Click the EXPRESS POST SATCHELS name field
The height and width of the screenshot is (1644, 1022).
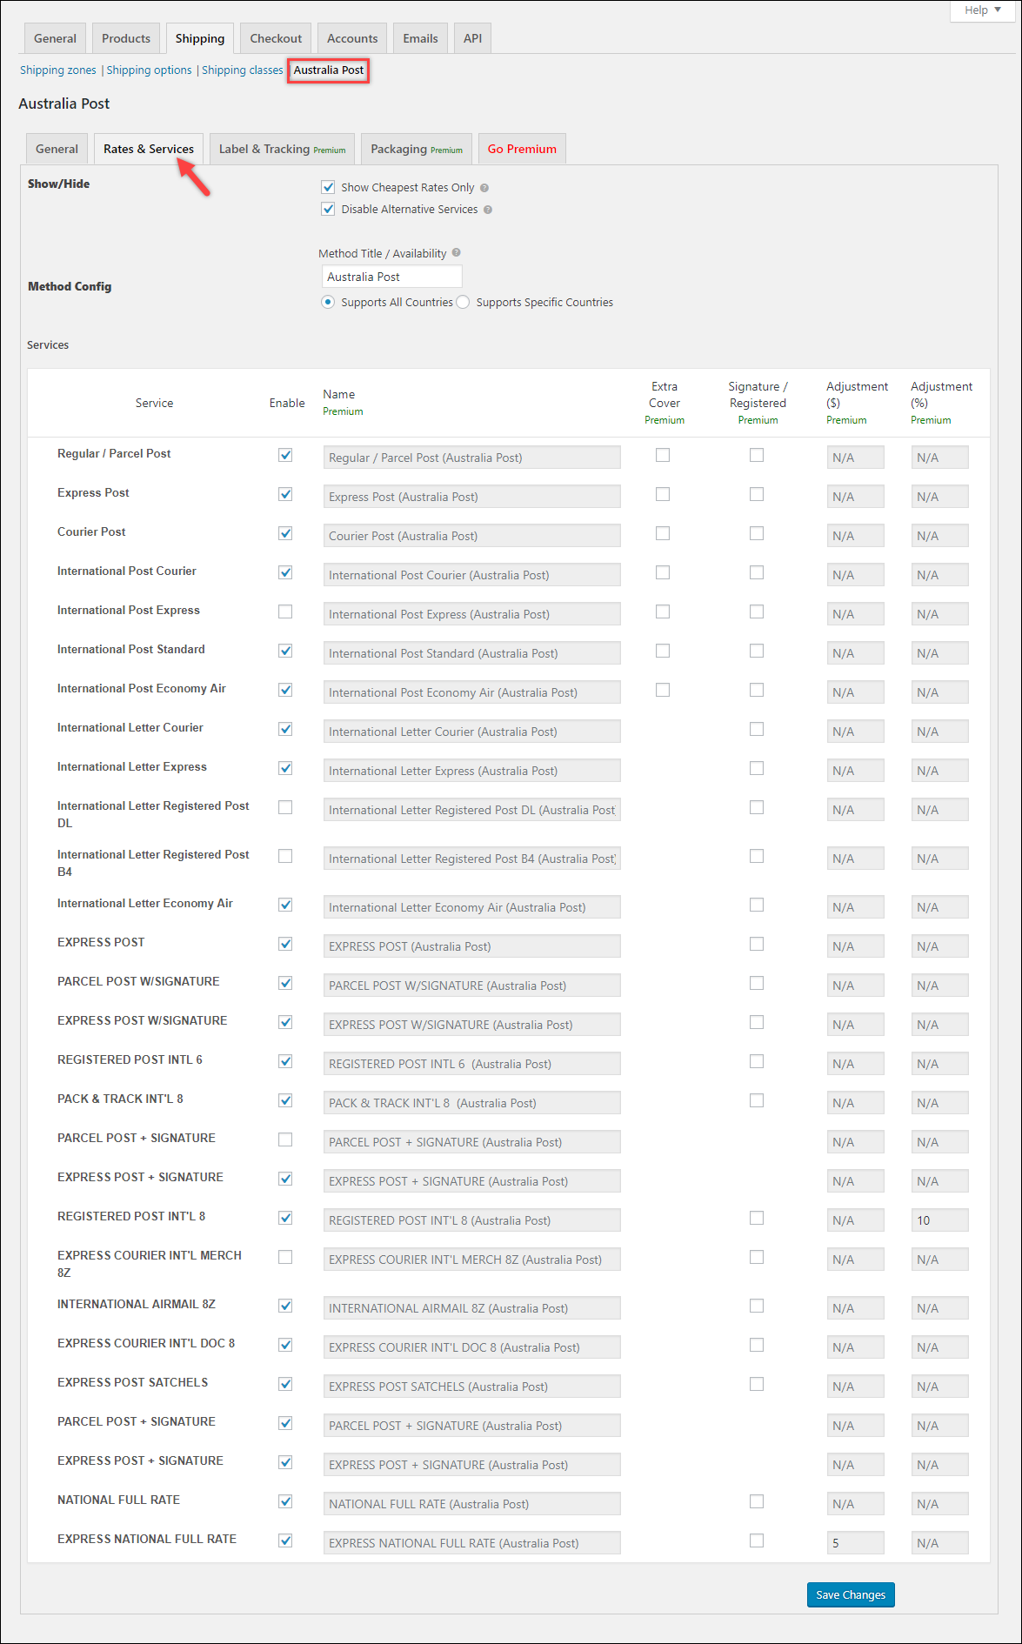[471, 1387]
